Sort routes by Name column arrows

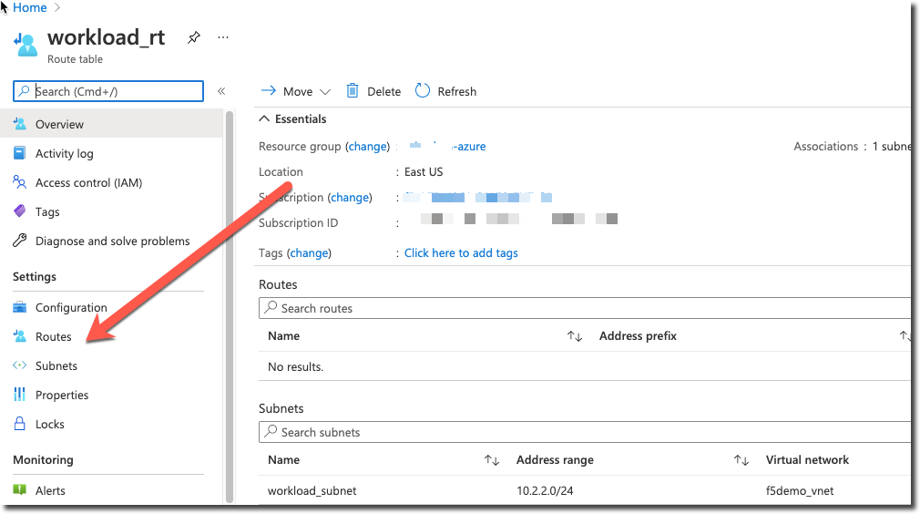(x=575, y=336)
